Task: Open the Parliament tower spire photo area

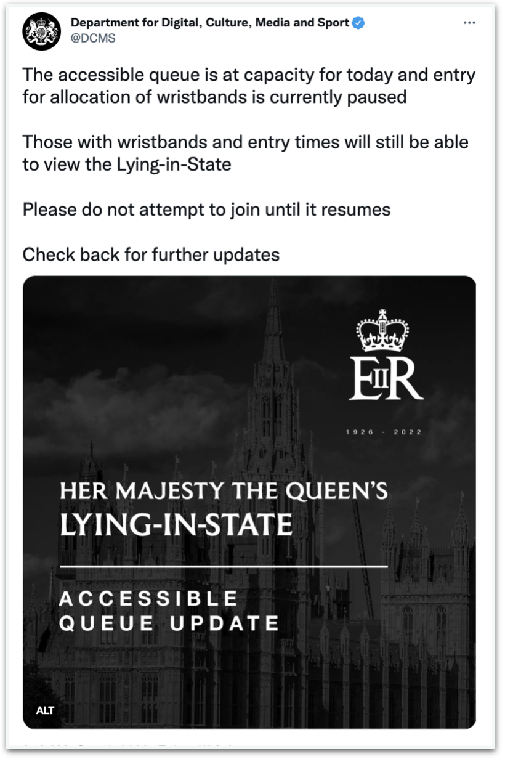Action: click(x=273, y=370)
